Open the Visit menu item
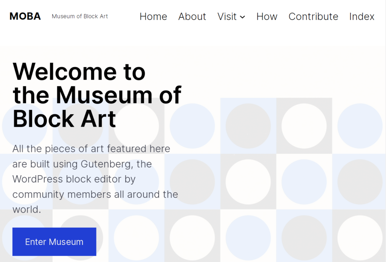Image resolution: width=386 pixels, height=262 pixels. [227, 17]
